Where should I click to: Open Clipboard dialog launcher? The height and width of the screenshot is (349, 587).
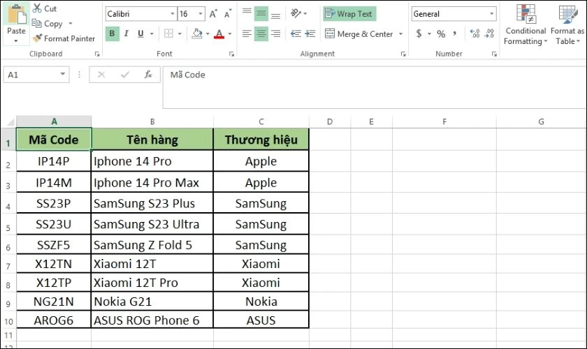point(97,54)
